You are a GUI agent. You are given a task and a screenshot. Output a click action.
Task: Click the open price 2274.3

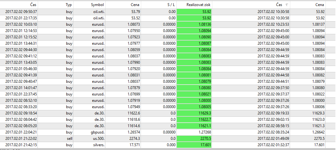135,139
